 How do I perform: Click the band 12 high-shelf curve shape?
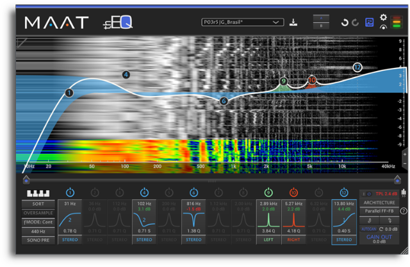344,220
